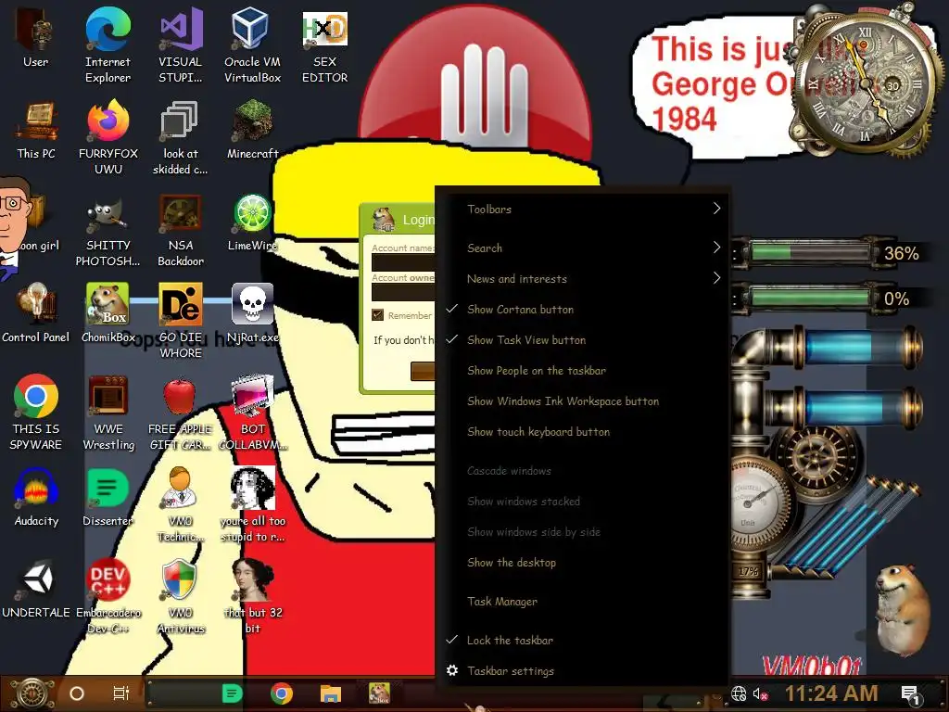The height and width of the screenshot is (712, 949).
Task: Enable Show People on the taskbar
Action: pos(584,371)
